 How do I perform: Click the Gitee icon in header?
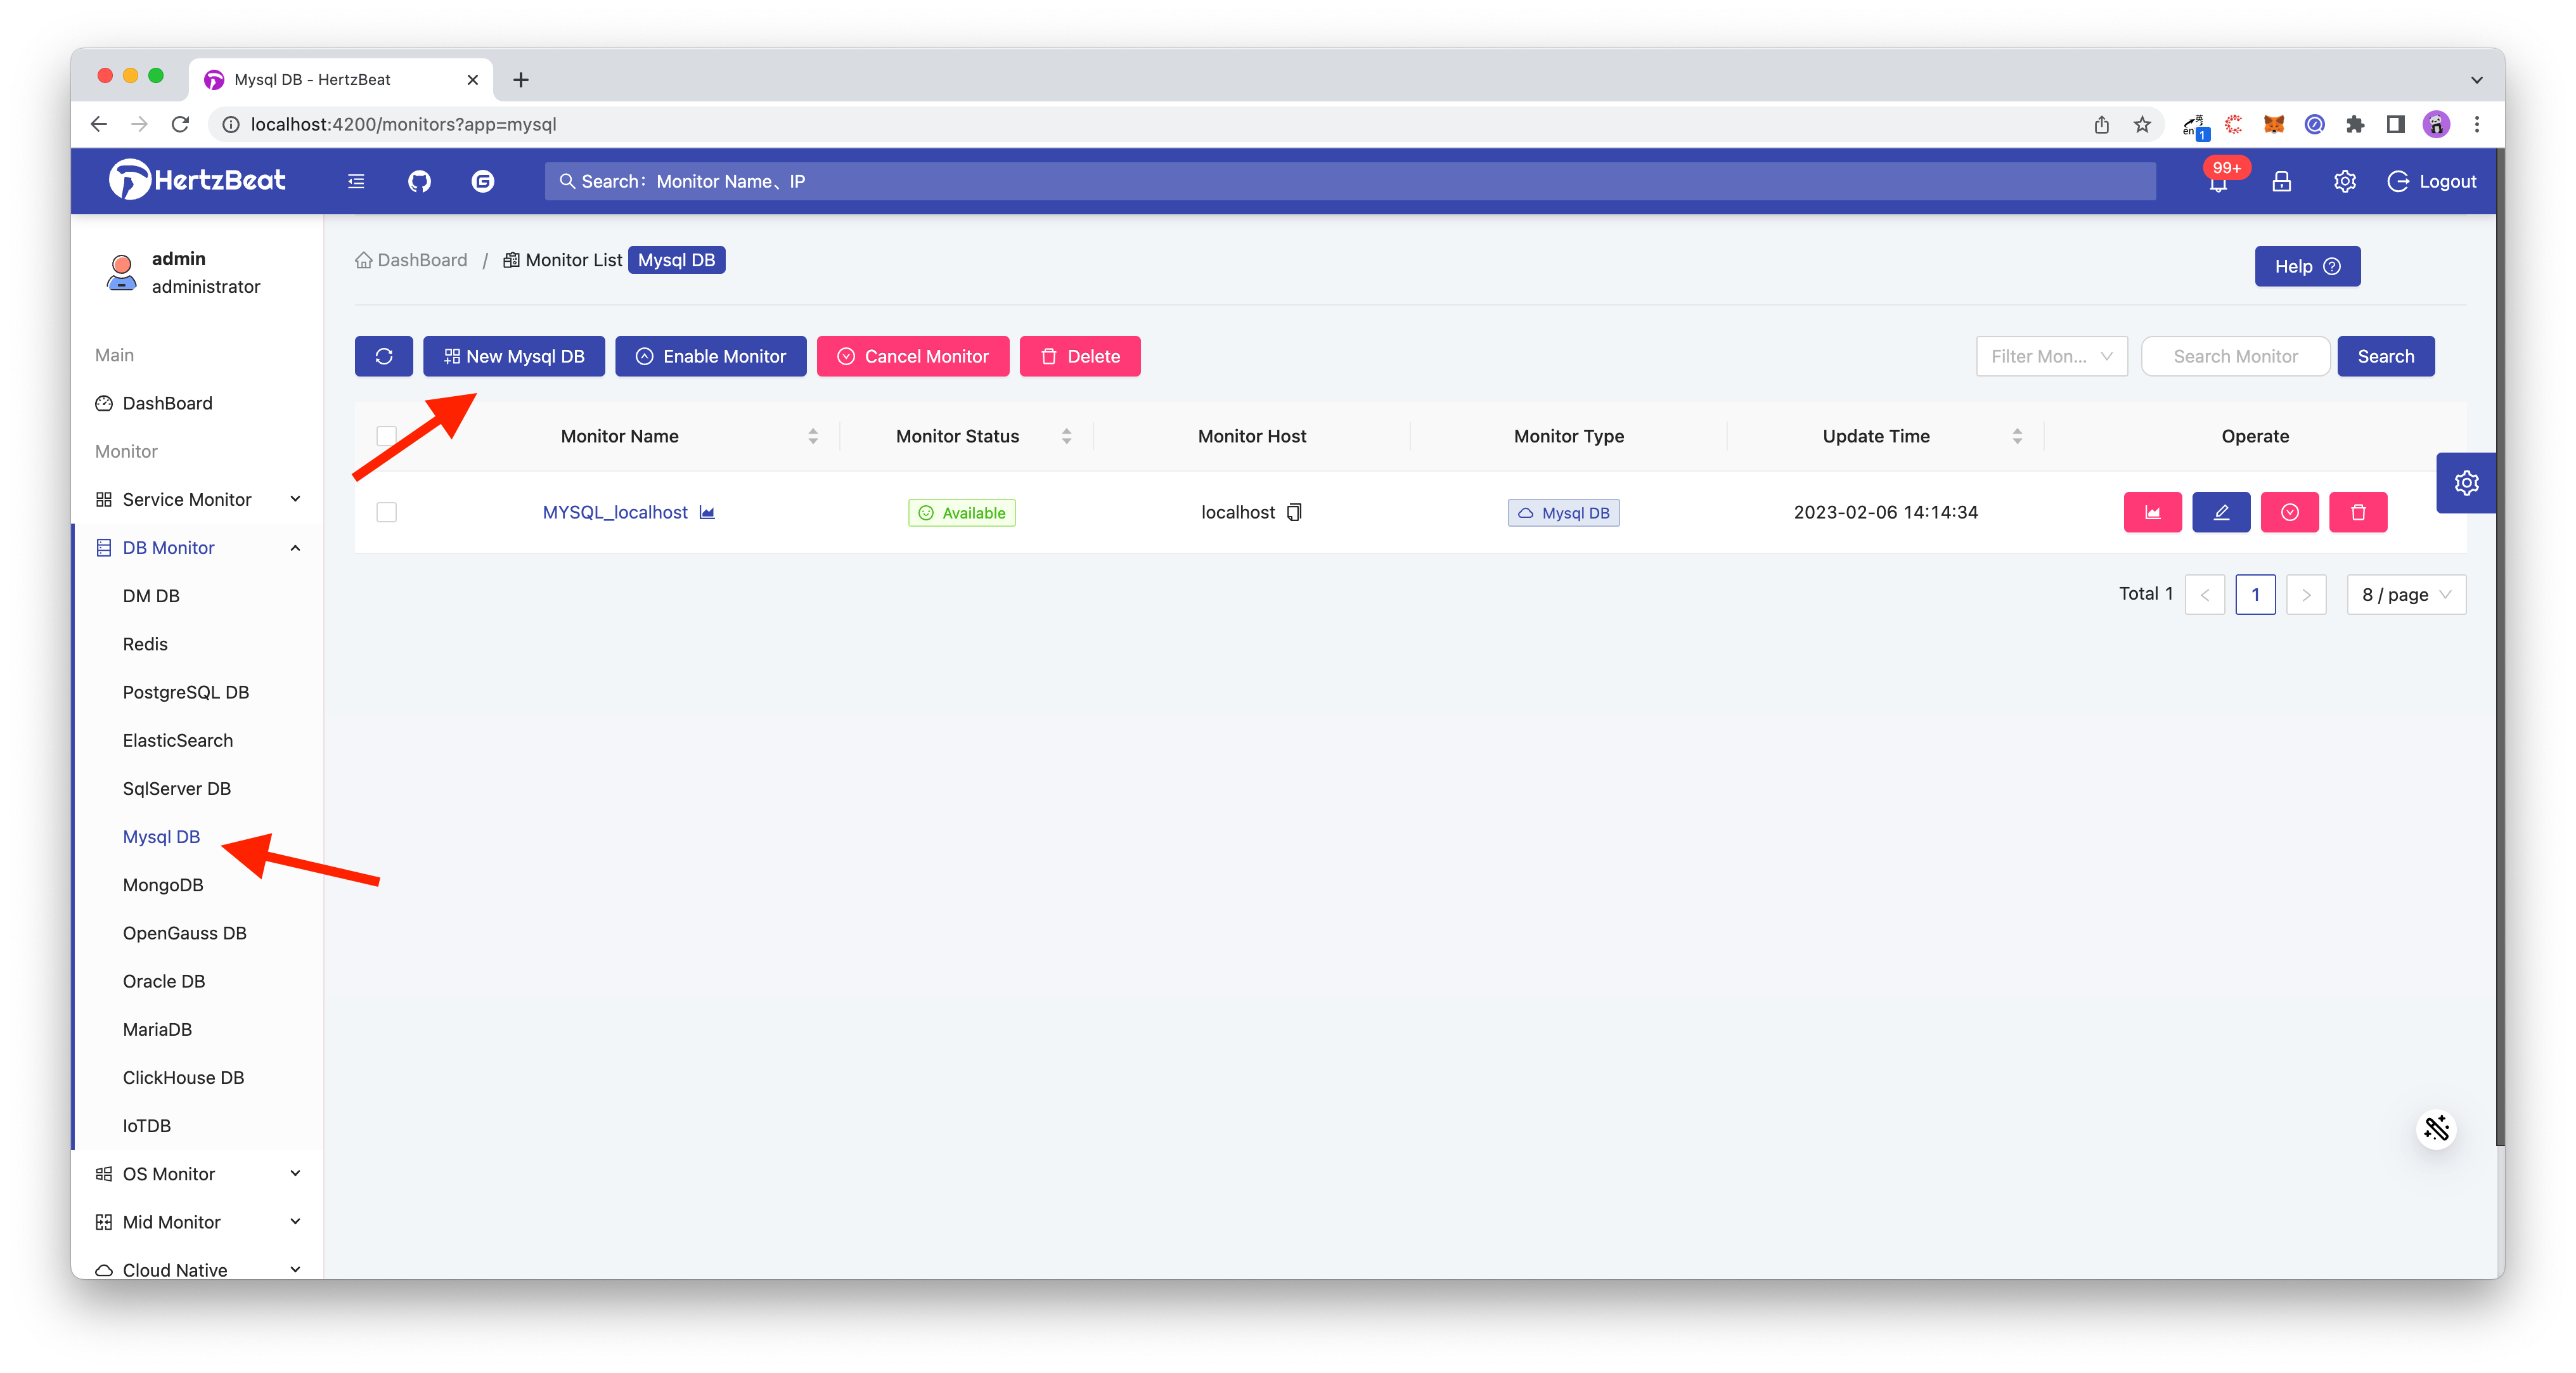483,181
